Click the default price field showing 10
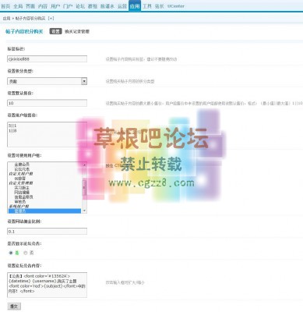 [x=47, y=103]
